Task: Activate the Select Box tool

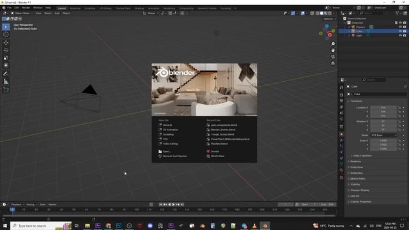Action: 6,27
